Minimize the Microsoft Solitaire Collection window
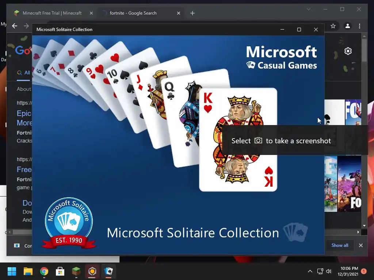This screenshot has height=280, width=374. [x=282, y=30]
